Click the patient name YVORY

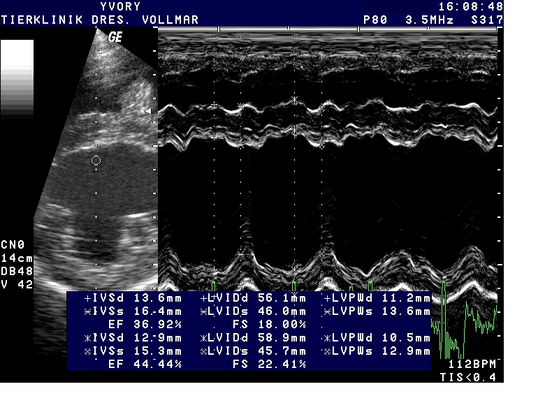coord(120,6)
